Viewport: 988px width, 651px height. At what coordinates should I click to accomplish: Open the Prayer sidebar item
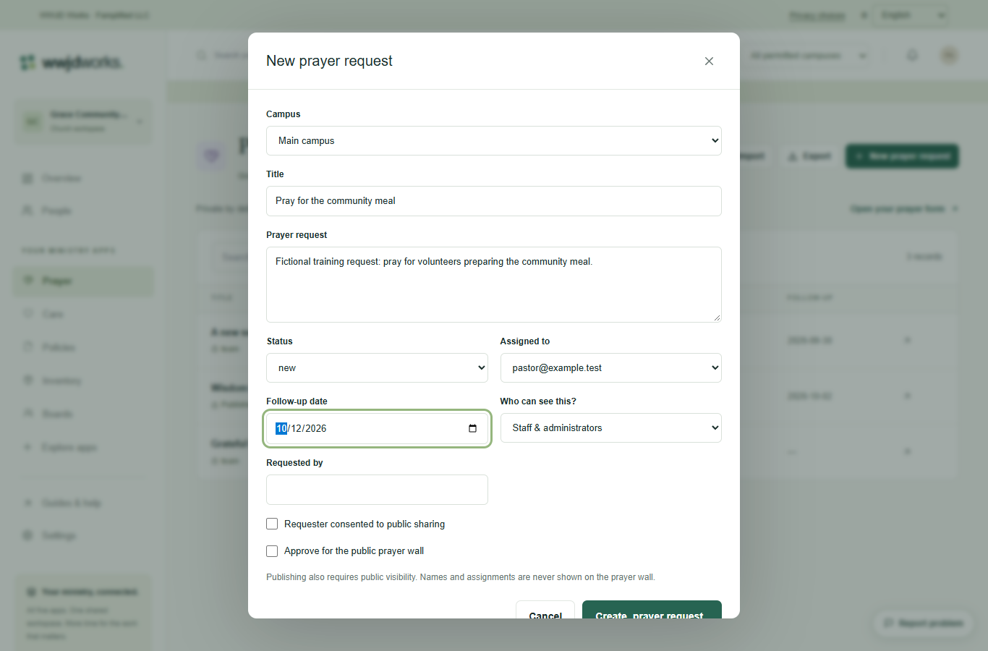83,281
